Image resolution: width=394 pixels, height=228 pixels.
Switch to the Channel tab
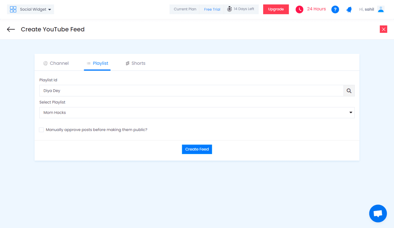pyautogui.click(x=56, y=63)
